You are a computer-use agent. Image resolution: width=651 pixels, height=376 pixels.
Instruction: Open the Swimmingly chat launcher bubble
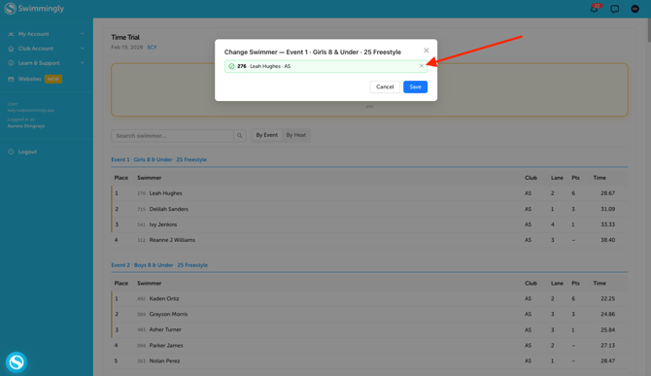click(x=17, y=362)
